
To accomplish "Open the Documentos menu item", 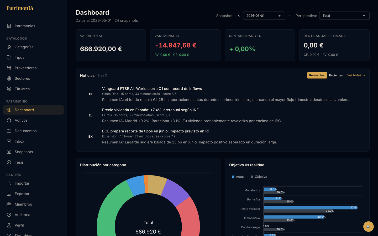I will (x=33, y=131).
